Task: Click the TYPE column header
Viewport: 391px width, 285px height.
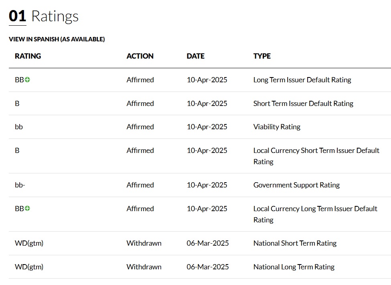Action: click(262, 56)
